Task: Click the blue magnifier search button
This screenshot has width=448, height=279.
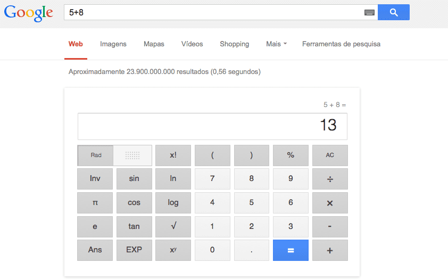Action: coord(393,12)
